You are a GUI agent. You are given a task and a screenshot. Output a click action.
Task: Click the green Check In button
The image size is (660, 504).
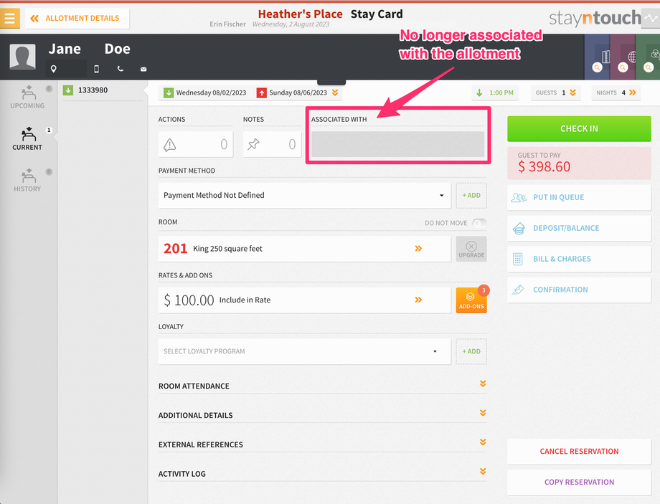(x=579, y=129)
